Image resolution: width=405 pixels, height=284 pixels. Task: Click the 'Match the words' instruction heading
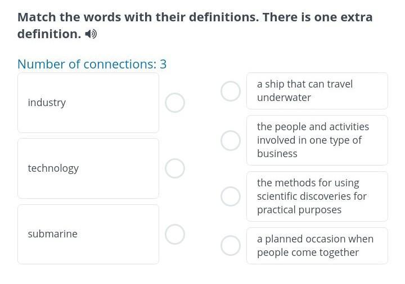pyautogui.click(x=195, y=25)
